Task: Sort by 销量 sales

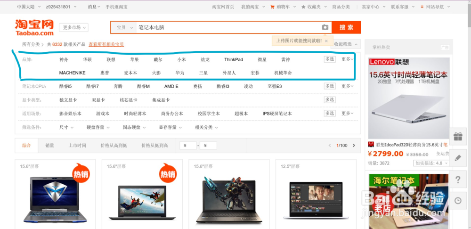Action: pyautogui.click(x=49, y=146)
